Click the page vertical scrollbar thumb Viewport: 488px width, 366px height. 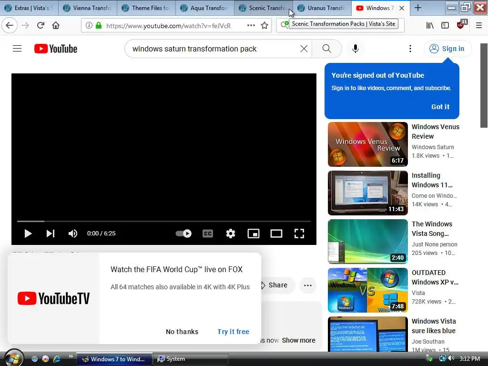tap(484, 85)
